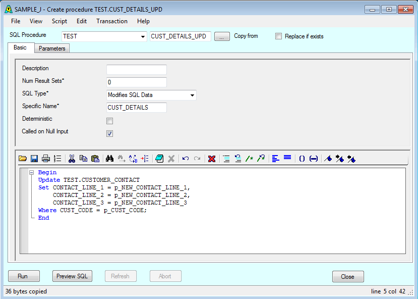The image size is (418, 299).
Task: Select the Basic tab
Action: point(20,47)
